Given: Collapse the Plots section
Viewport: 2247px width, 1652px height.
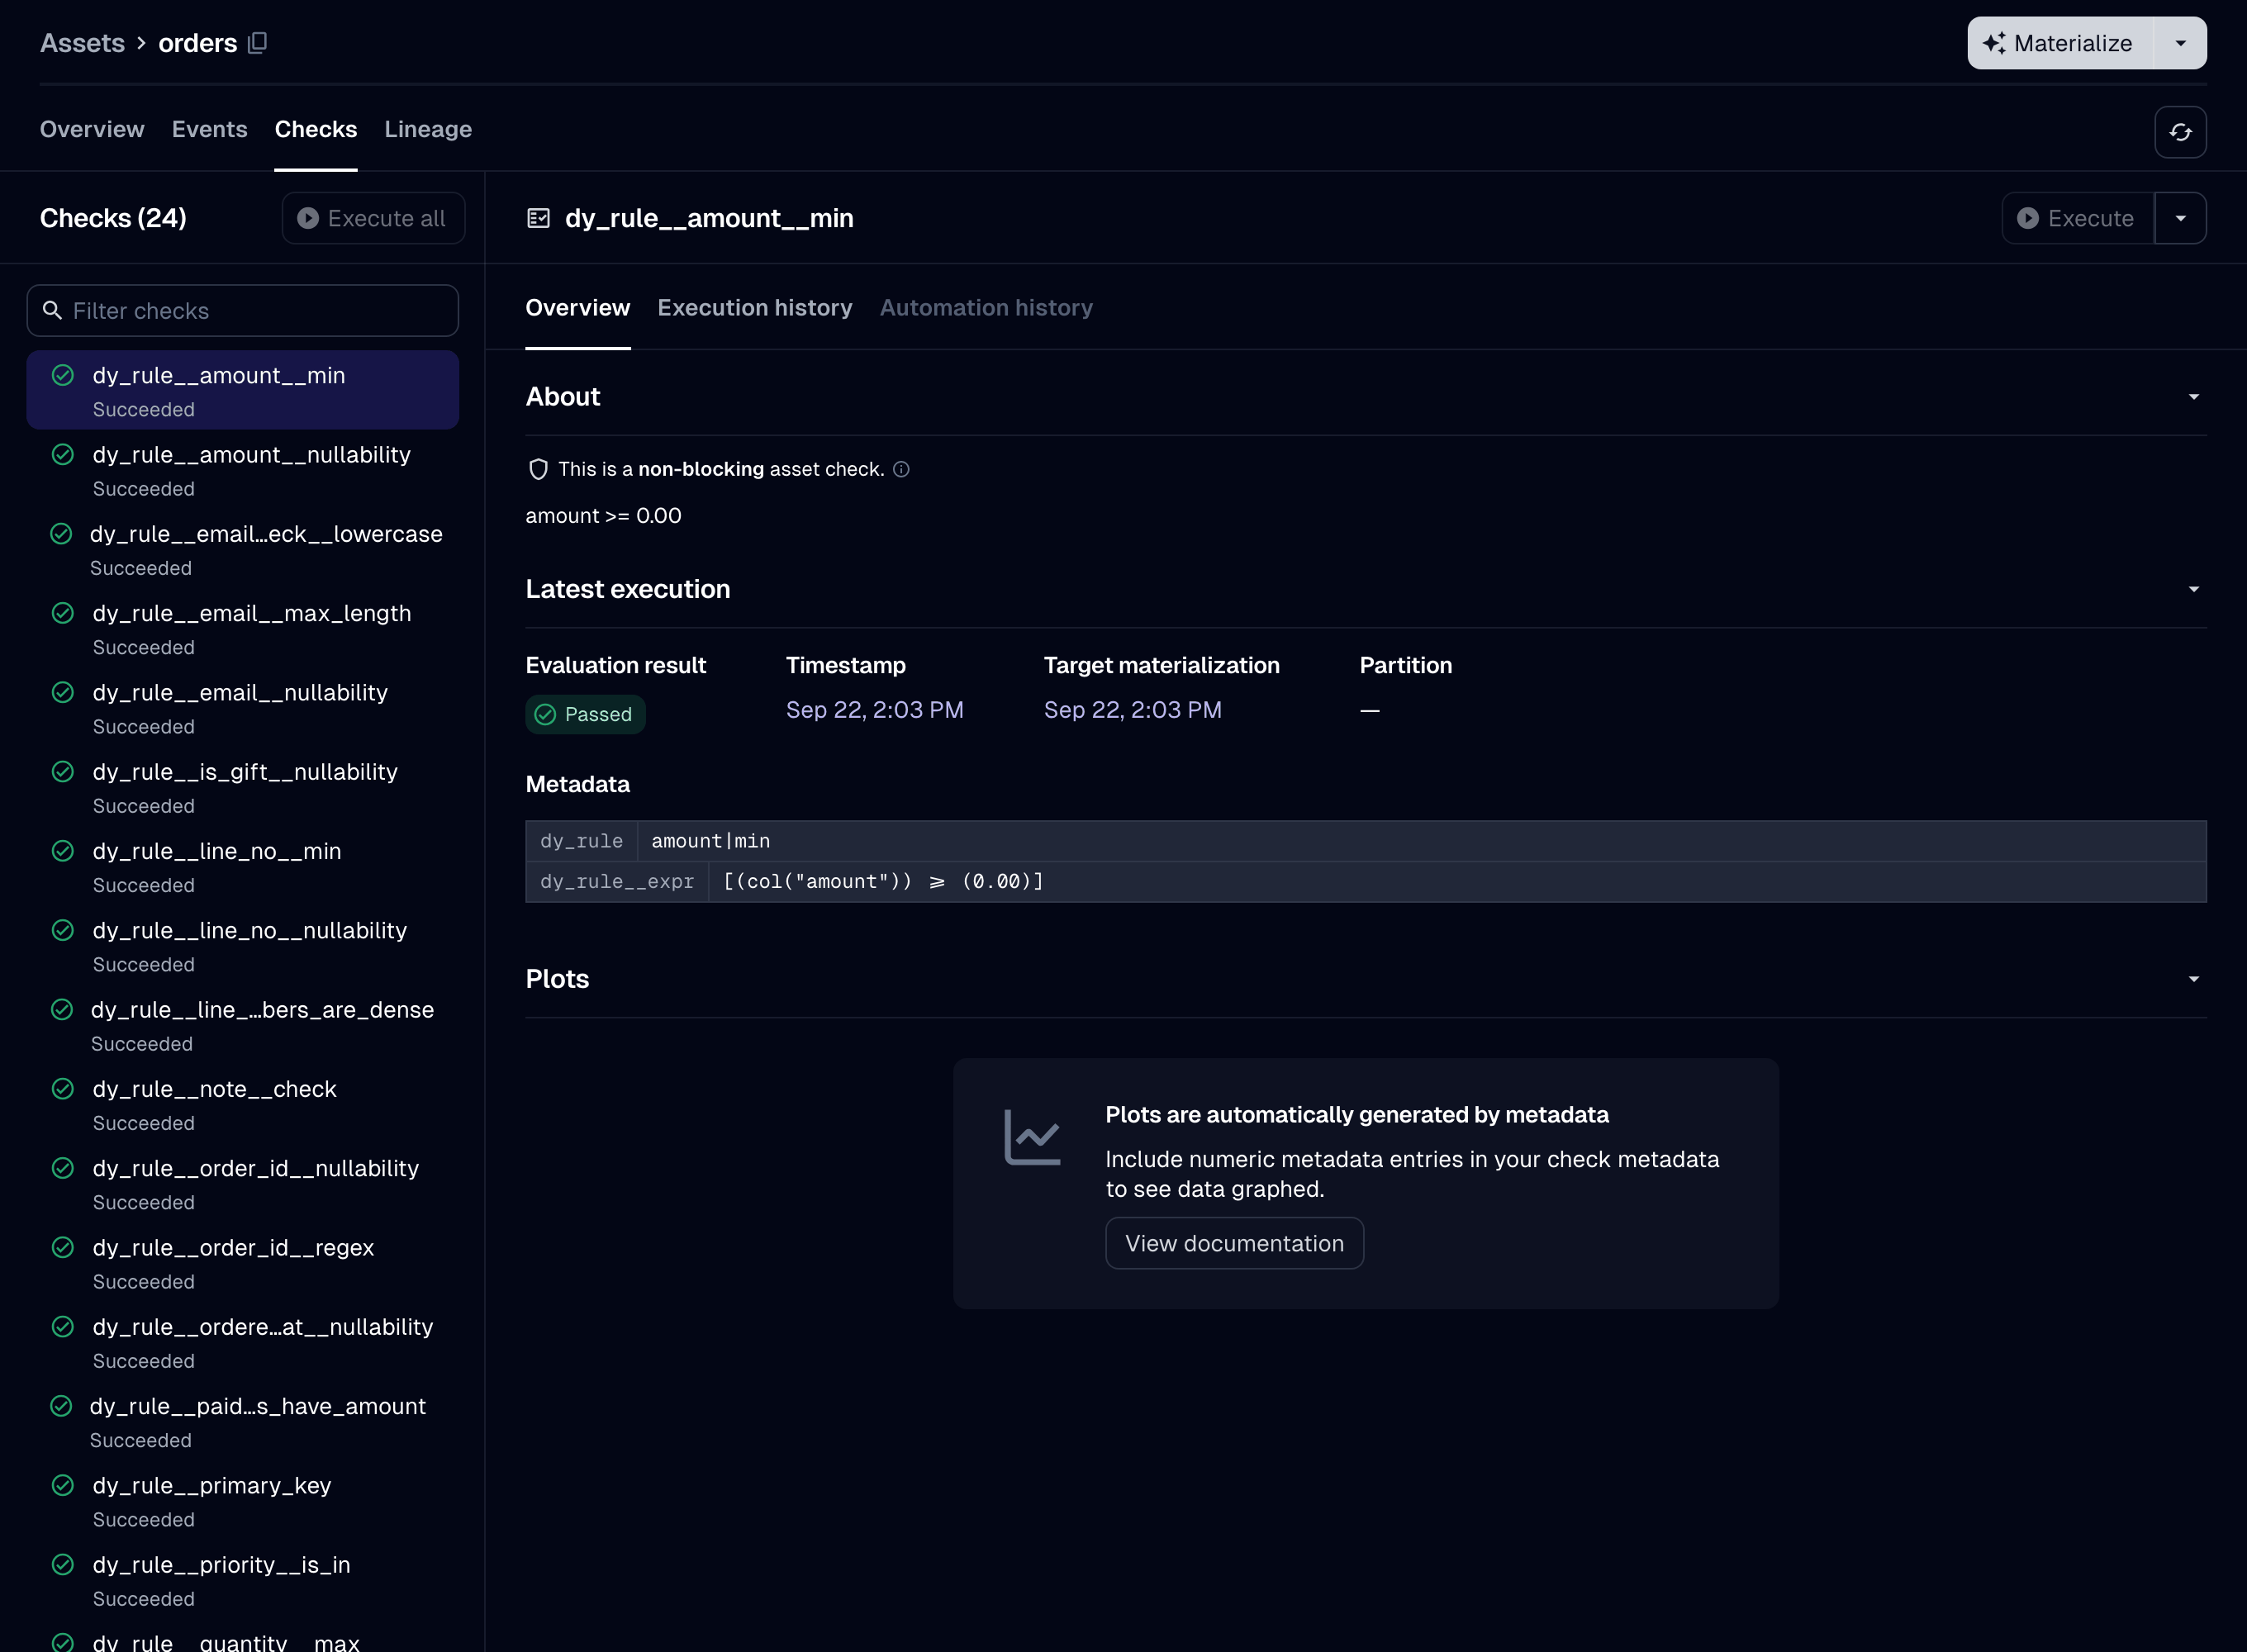Looking at the screenshot, I should [x=2193, y=979].
